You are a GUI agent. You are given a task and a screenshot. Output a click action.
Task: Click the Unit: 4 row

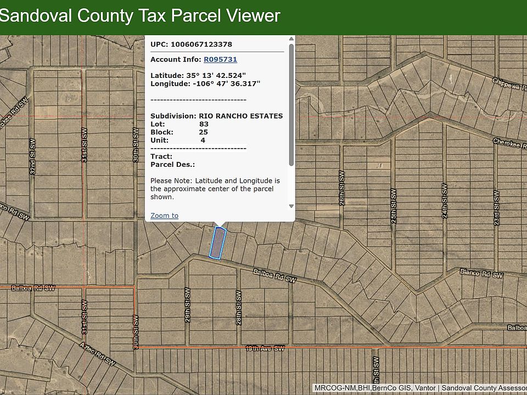[x=178, y=140]
